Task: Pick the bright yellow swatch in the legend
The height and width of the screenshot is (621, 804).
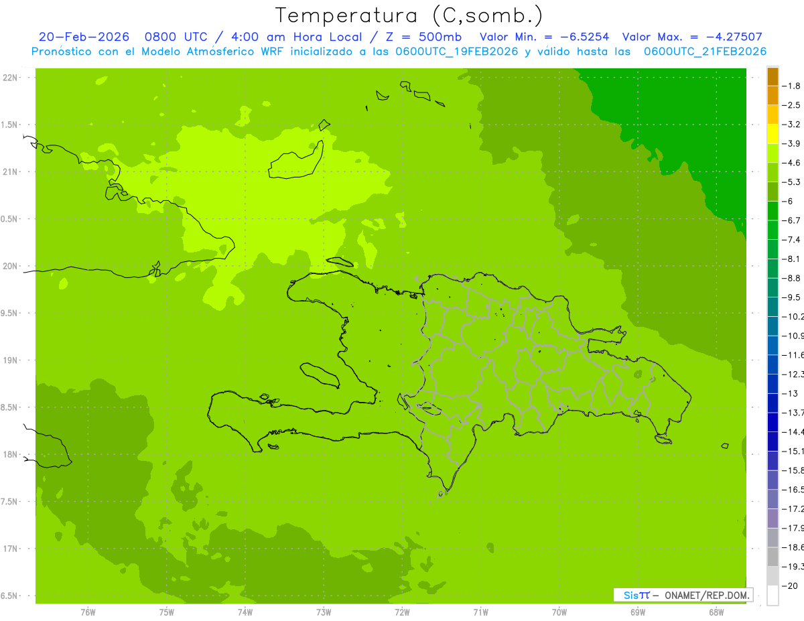Action: [x=773, y=134]
